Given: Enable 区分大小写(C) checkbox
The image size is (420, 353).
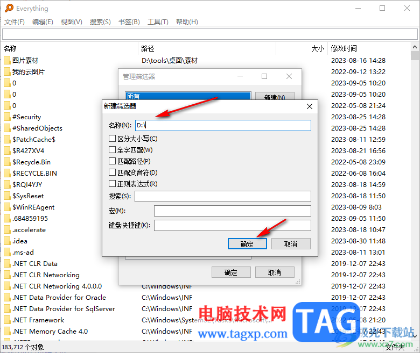Looking at the screenshot, I should 112,139.
